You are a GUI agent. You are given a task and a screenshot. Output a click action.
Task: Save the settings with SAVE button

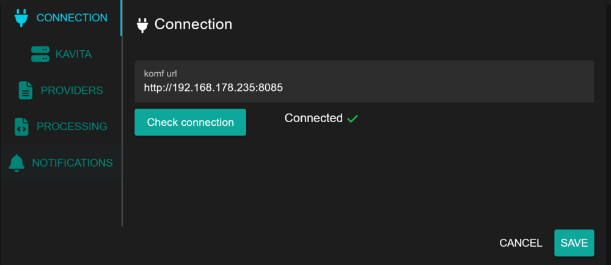pos(574,243)
